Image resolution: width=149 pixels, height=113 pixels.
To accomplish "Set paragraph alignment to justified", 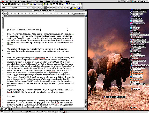I will click(54, 8).
